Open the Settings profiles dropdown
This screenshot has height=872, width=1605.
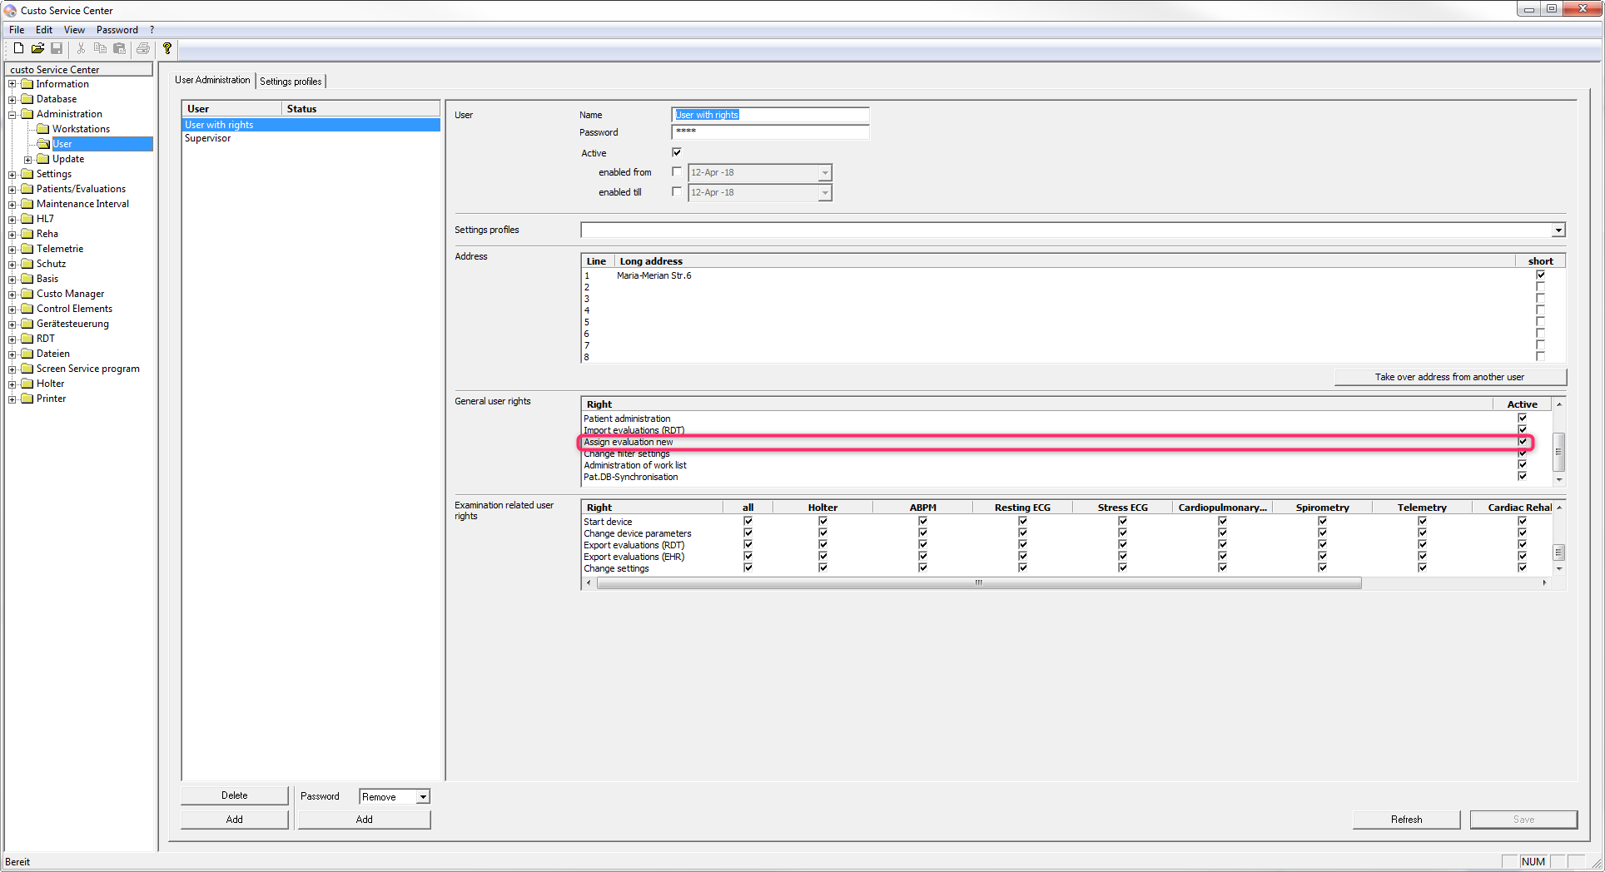click(1558, 230)
